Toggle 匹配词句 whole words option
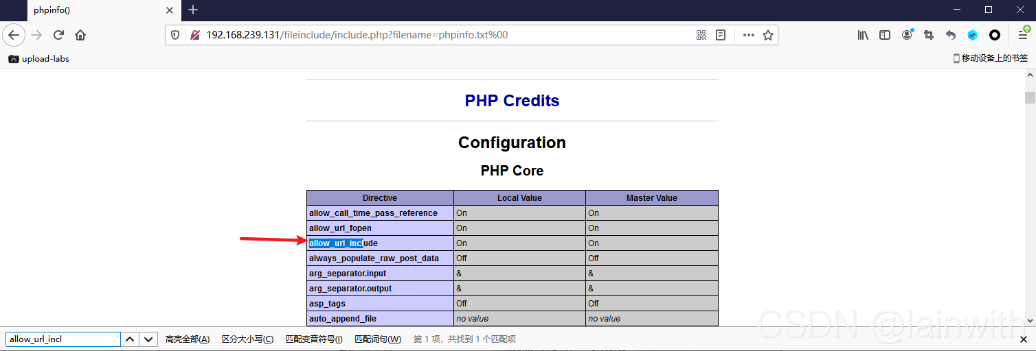This screenshot has height=351, width=1036. click(378, 339)
